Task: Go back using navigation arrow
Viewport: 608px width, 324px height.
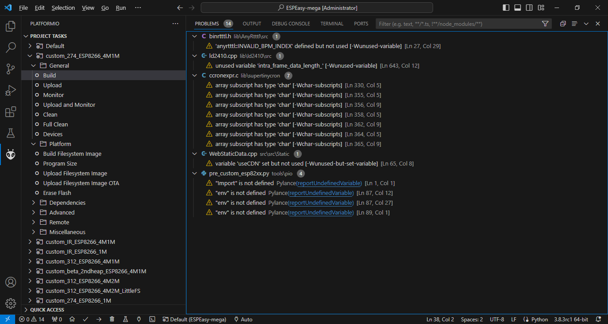Action: 180,8
